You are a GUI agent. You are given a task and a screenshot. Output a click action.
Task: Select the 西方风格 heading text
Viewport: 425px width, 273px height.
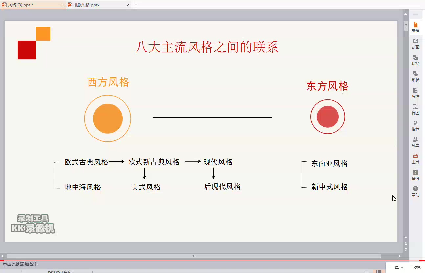(108, 82)
